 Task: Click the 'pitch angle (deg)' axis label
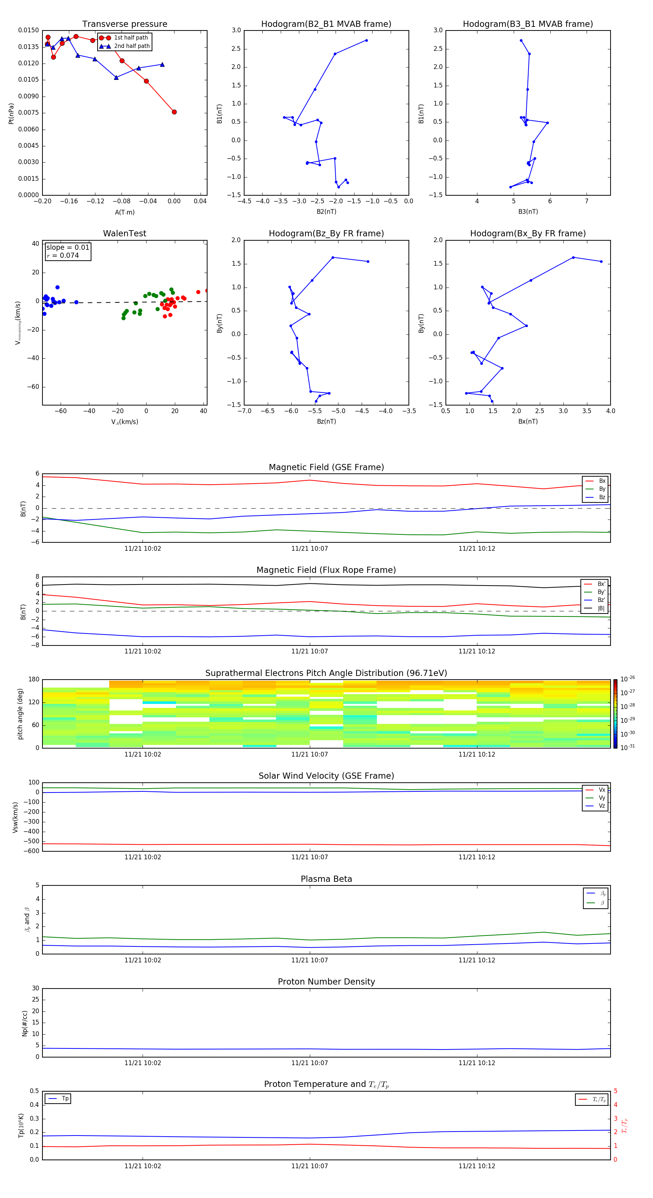(20, 714)
